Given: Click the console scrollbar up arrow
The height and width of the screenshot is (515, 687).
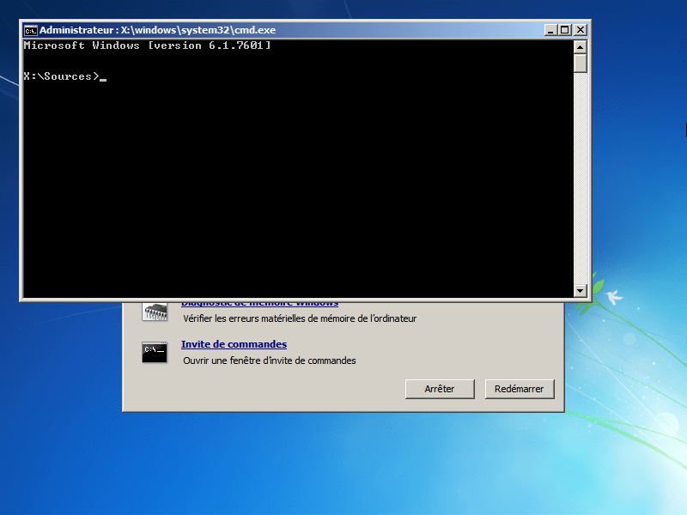Looking at the screenshot, I should [x=581, y=47].
